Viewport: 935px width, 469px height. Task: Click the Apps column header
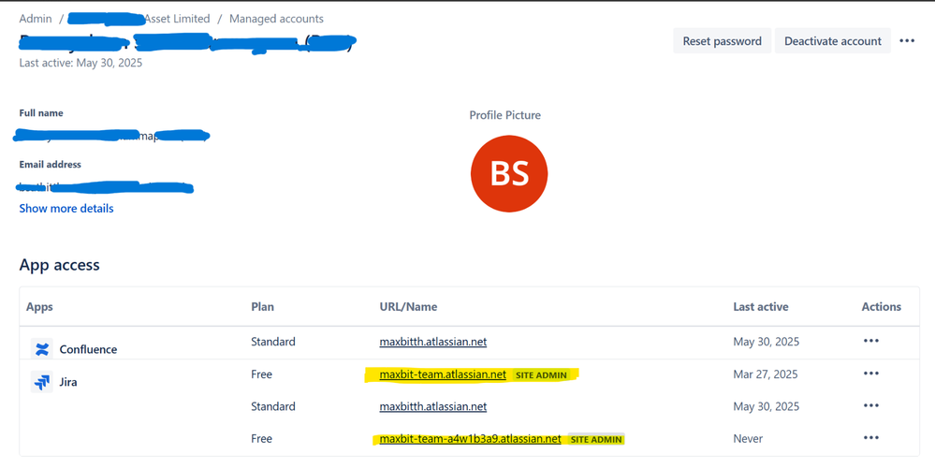(x=39, y=307)
